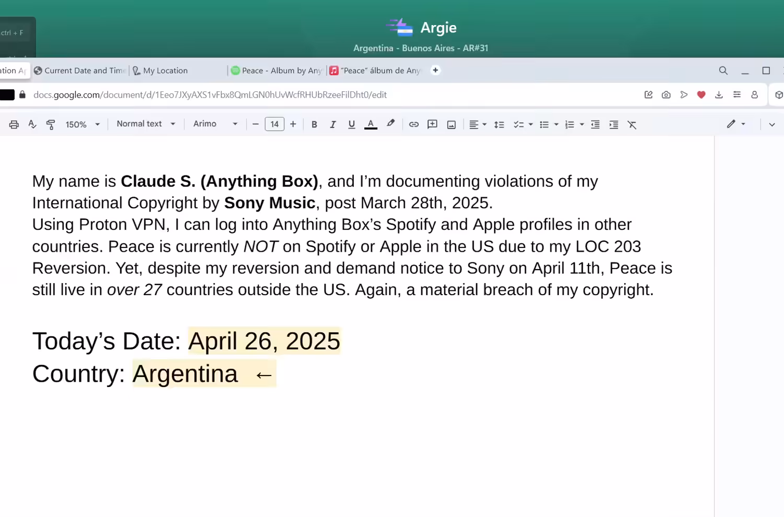Click the red heart bookmark icon
The width and height of the screenshot is (784, 517).
click(x=701, y=95)
